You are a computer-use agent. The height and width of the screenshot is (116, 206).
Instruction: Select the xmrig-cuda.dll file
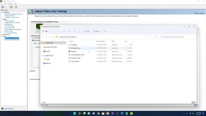click(x=75, y=62)
